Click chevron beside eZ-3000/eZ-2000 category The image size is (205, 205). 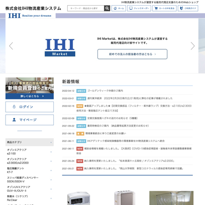(x=51, y=161)
